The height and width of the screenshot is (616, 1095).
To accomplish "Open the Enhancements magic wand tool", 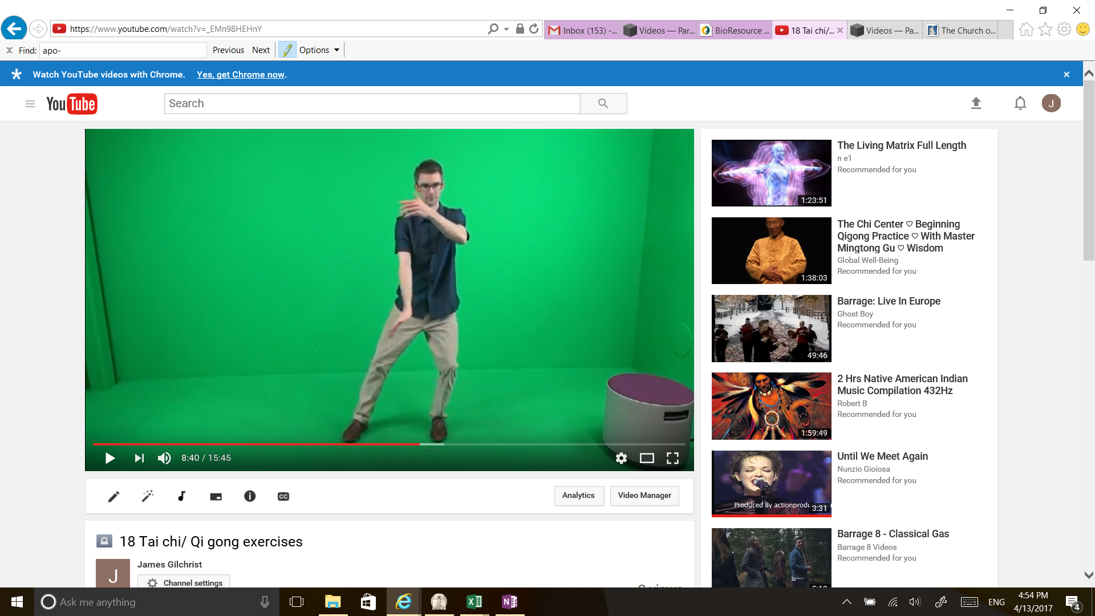I will (x=148, y=496).
